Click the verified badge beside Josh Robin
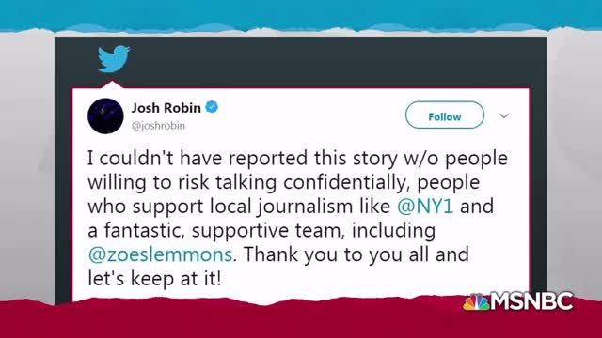 click(x=212, y=107)
